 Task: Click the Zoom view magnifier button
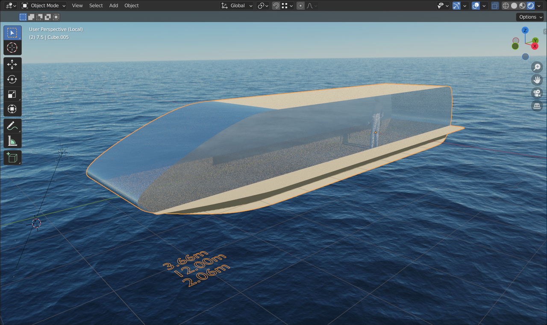pyautogui.click(x=537, y=67)
